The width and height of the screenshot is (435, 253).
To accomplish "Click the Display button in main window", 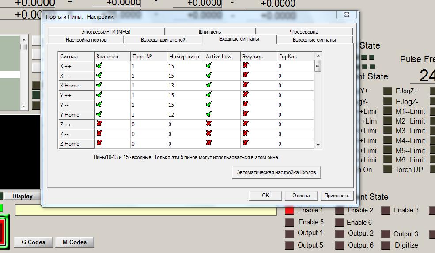I will point(22,196).
